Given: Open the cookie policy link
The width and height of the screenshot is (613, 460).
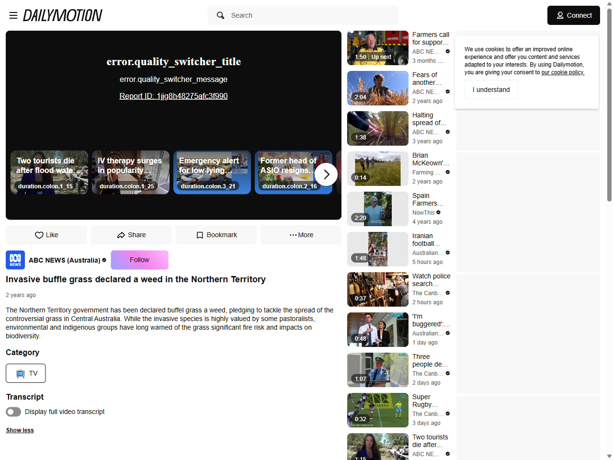Looking at the screenshot, I should [563, 72].
